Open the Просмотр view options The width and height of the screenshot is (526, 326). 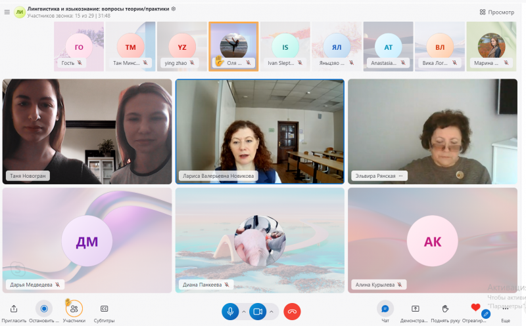pos(497,12)
